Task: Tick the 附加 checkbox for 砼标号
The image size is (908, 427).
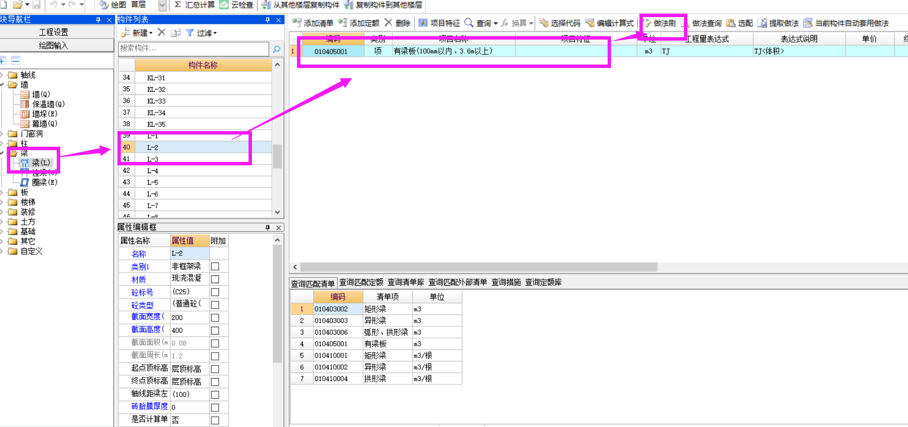Action: [215, 292]
